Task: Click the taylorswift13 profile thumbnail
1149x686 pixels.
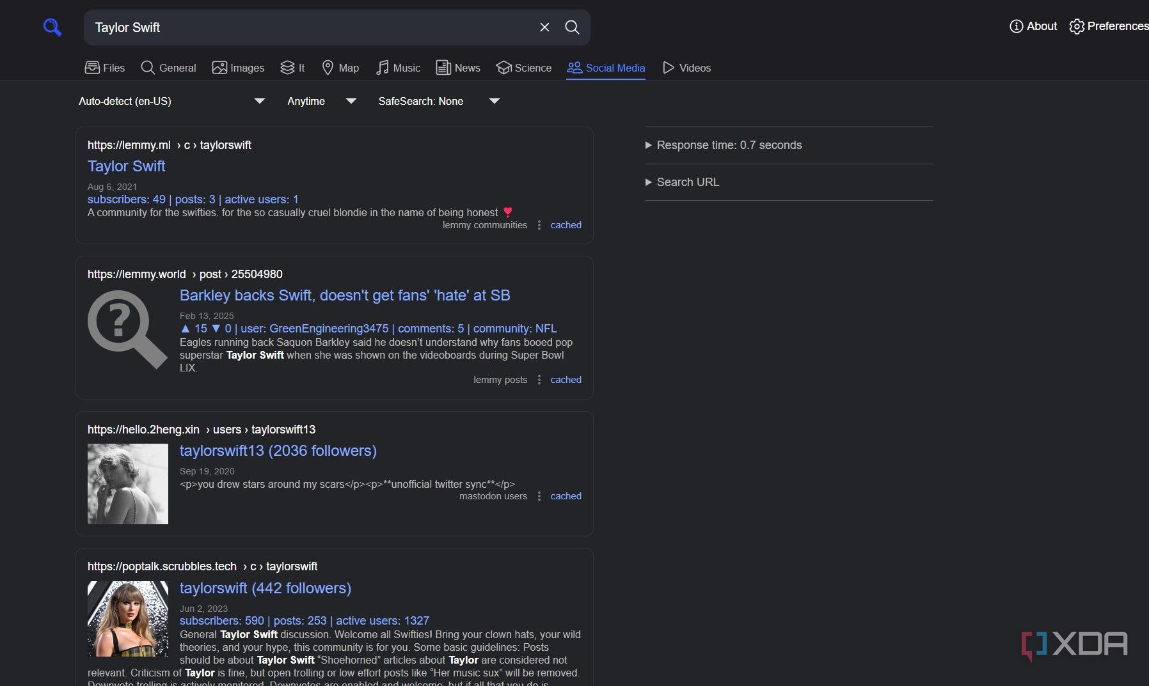Action: (127, 483)
